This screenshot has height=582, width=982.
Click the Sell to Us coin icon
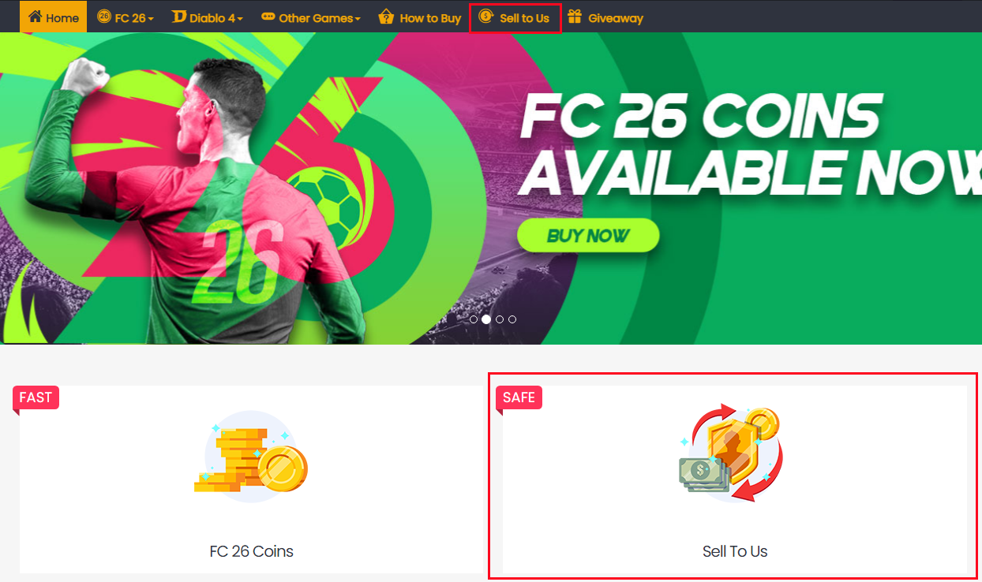coord(486,17)
